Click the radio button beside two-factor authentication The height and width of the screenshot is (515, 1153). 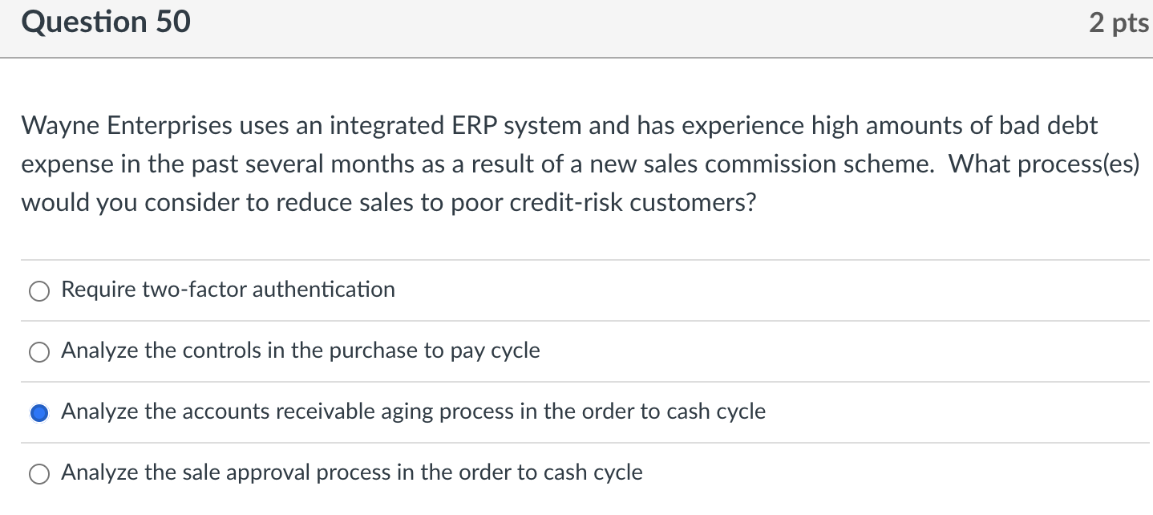[39, 290]
